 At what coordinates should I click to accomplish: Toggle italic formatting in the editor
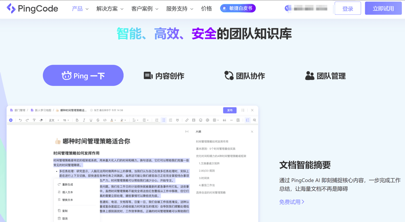point(84,120)
